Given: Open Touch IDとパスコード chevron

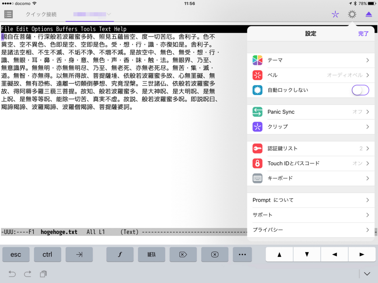Looking at the screenshot, I should 367,163.
